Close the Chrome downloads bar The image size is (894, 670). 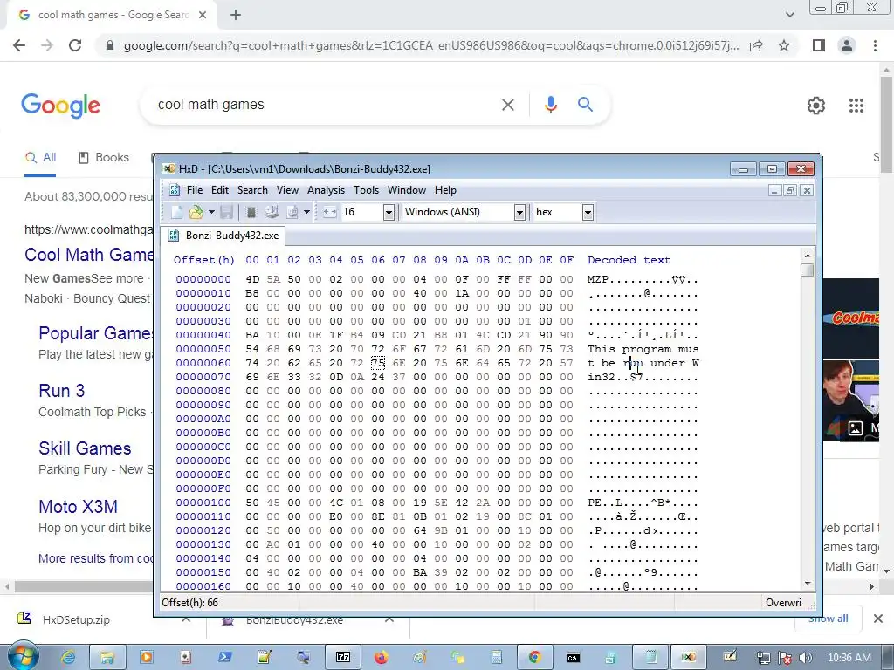(x=878, y=619)
